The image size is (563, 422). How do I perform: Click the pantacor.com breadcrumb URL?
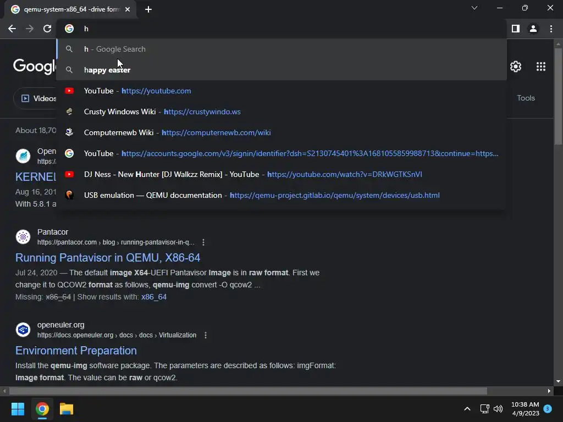115,242
